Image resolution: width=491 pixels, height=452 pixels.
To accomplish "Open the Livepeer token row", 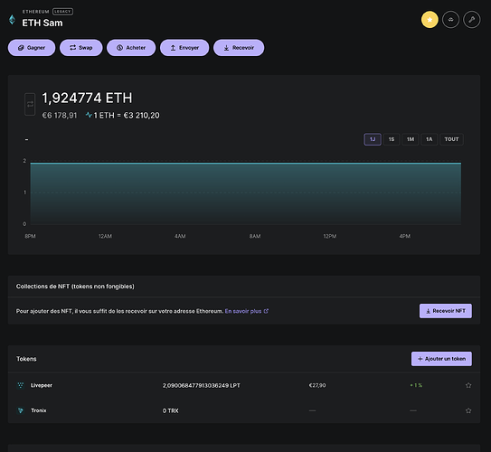I will coord(244,385).
